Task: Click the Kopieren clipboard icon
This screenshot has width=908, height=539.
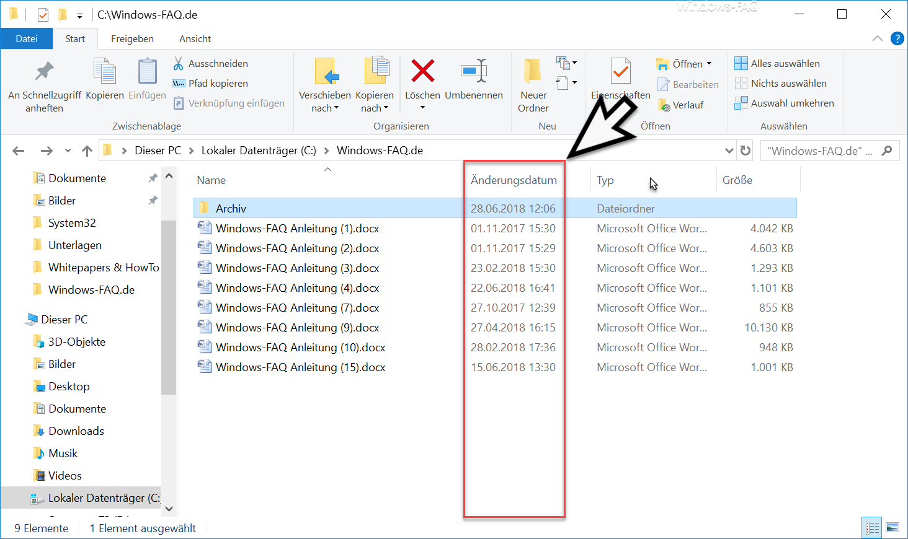Action: (x=105, y=72)
